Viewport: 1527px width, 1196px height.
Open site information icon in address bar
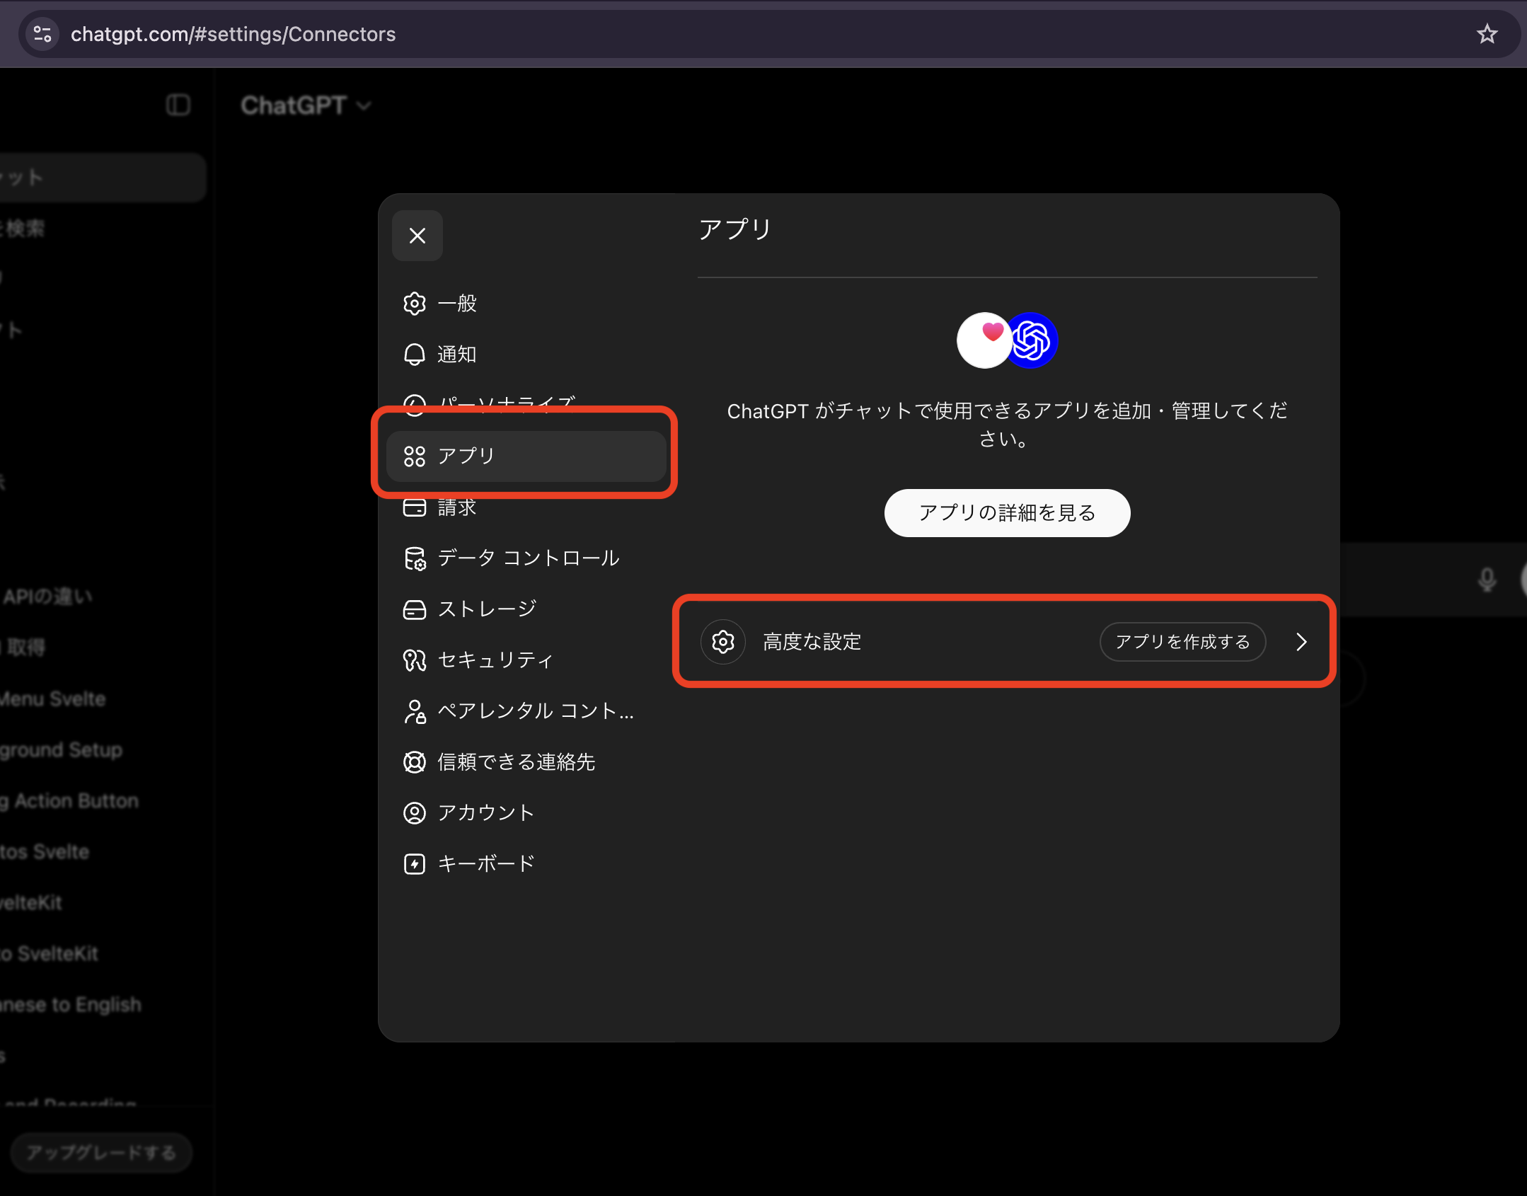click(x=42, y=34)
